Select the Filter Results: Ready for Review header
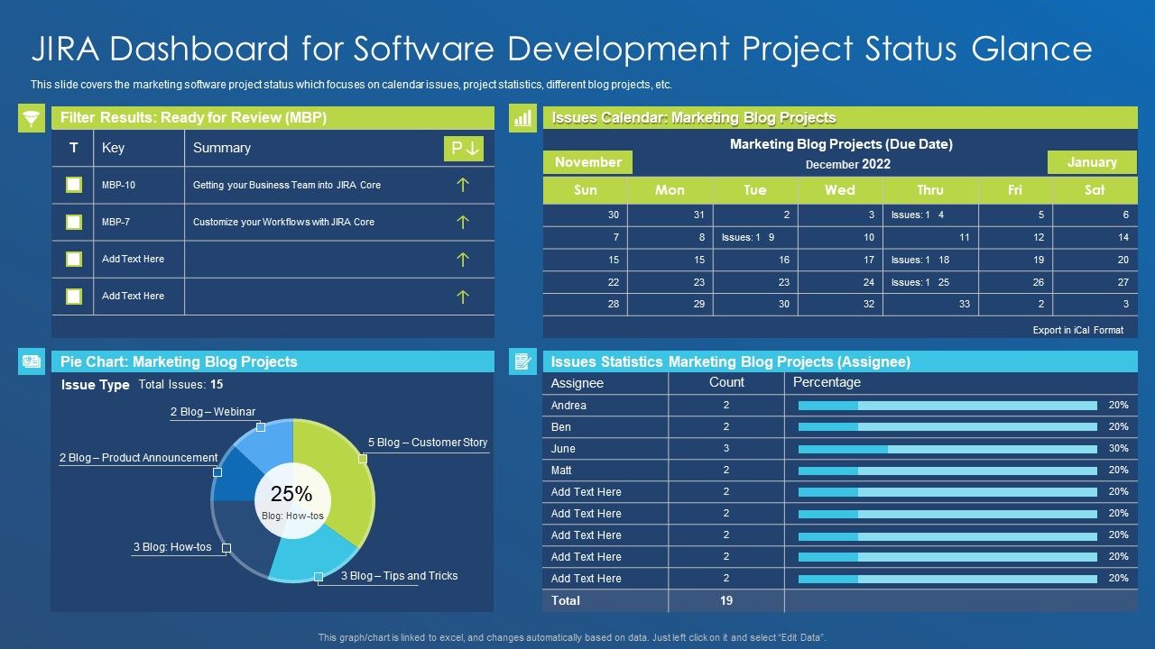 click(271, 117)
